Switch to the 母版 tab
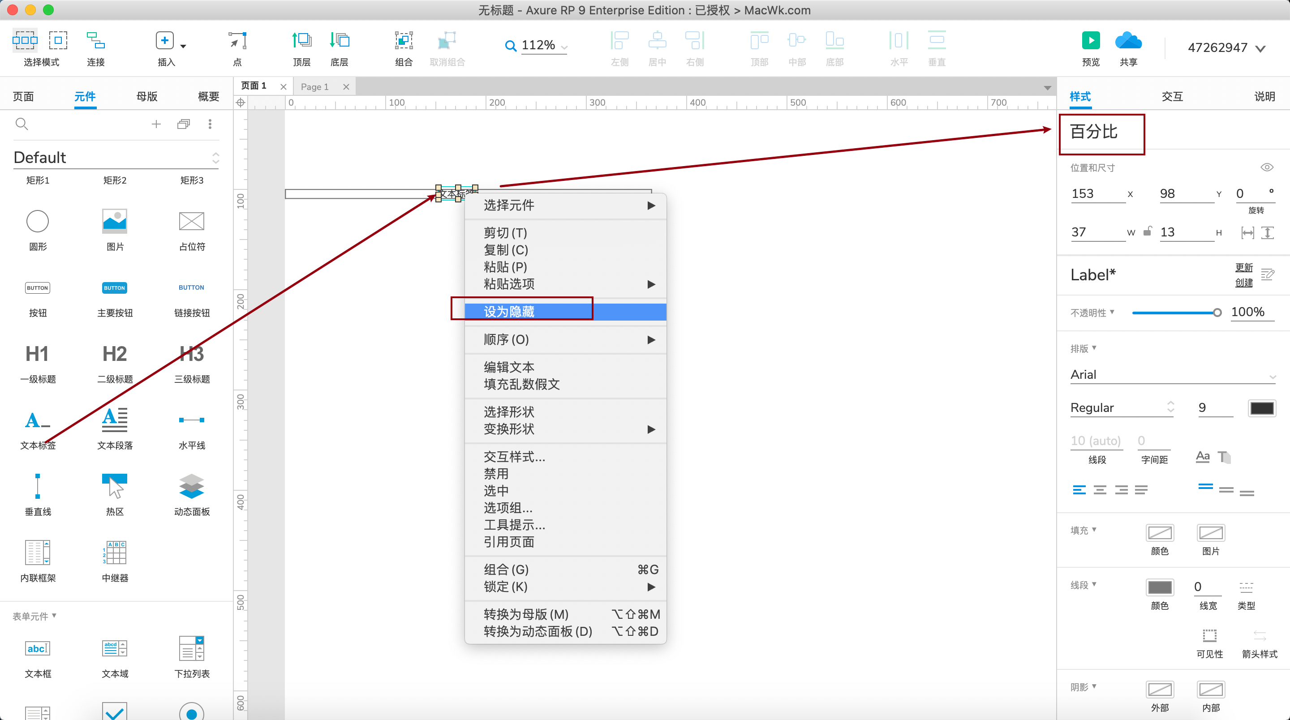Screen dimensions: 1290x720 147,96
